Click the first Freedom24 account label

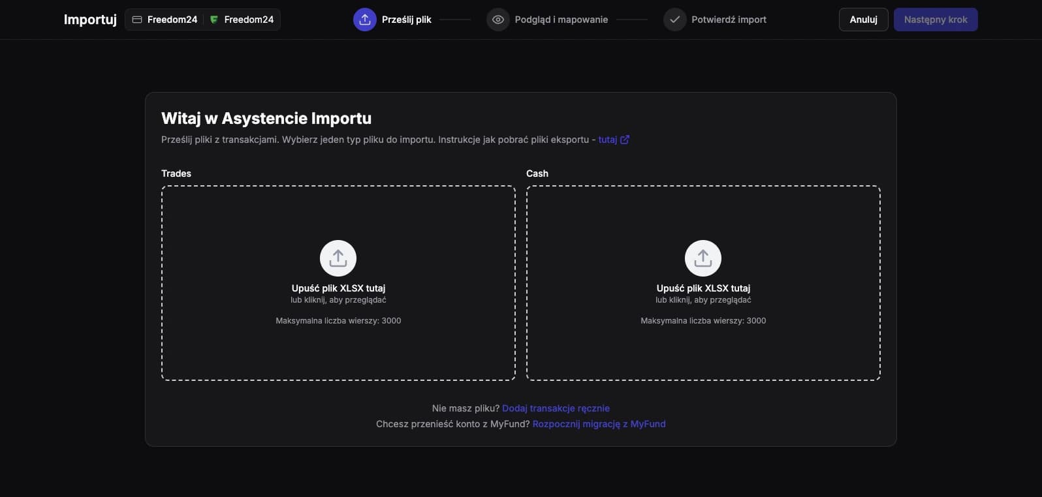[x=172, y=20]
